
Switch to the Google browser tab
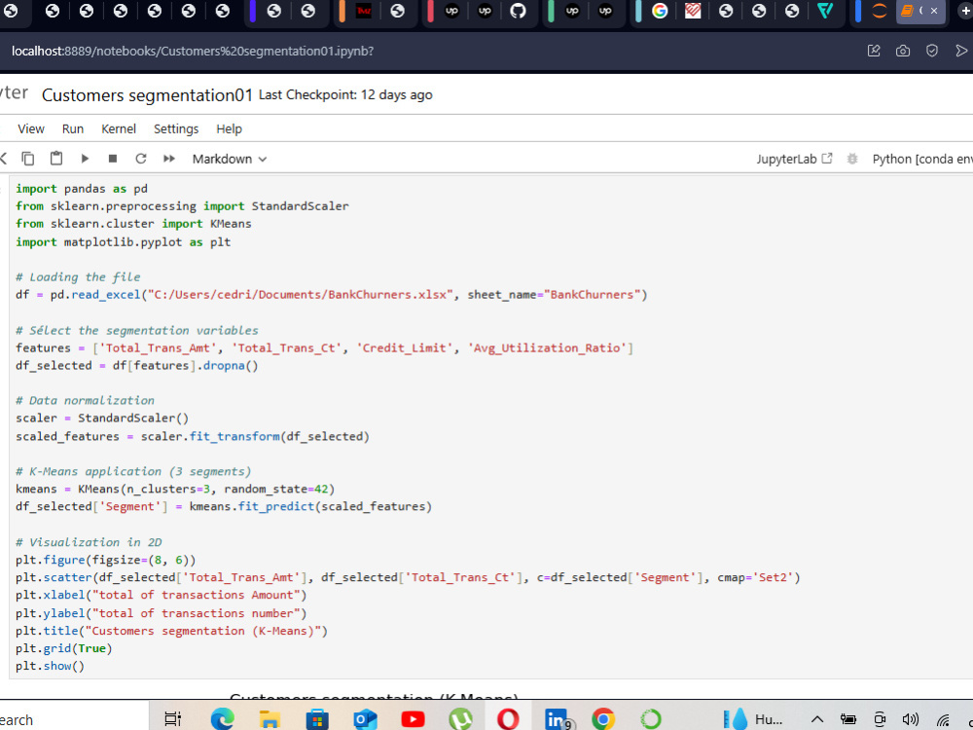click(x=660, y=11)
